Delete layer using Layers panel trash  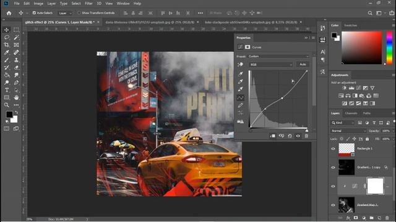click(x=387, y=218)
